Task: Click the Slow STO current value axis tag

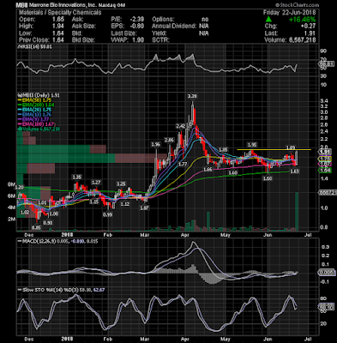Action: pos(327,307)
